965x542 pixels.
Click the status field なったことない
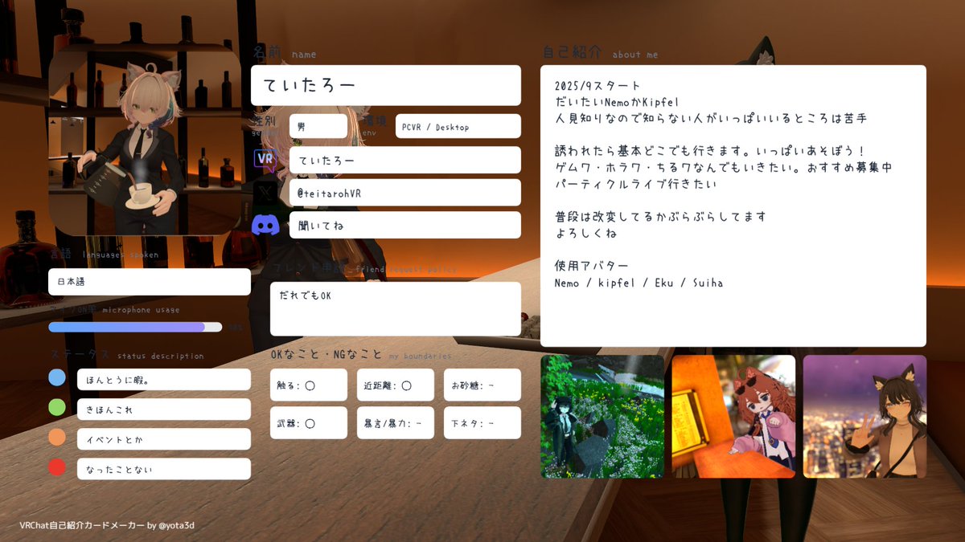164,469
